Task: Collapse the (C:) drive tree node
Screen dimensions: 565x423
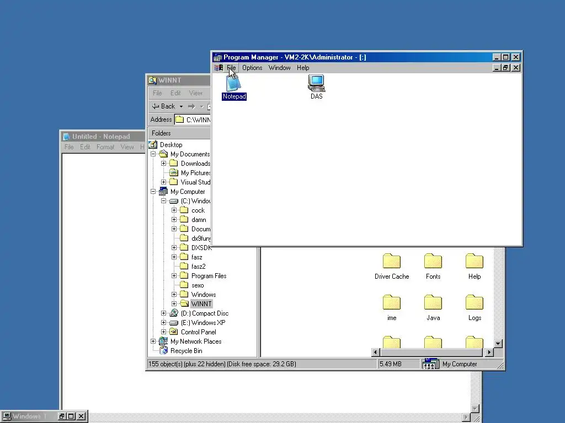Action: pos(163,200)
